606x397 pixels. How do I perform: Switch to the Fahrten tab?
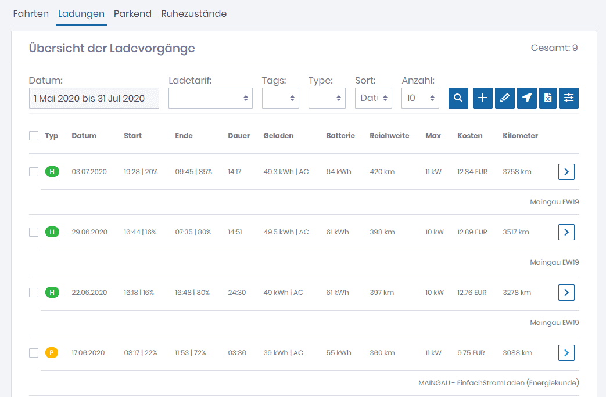(x=31, y=13)
